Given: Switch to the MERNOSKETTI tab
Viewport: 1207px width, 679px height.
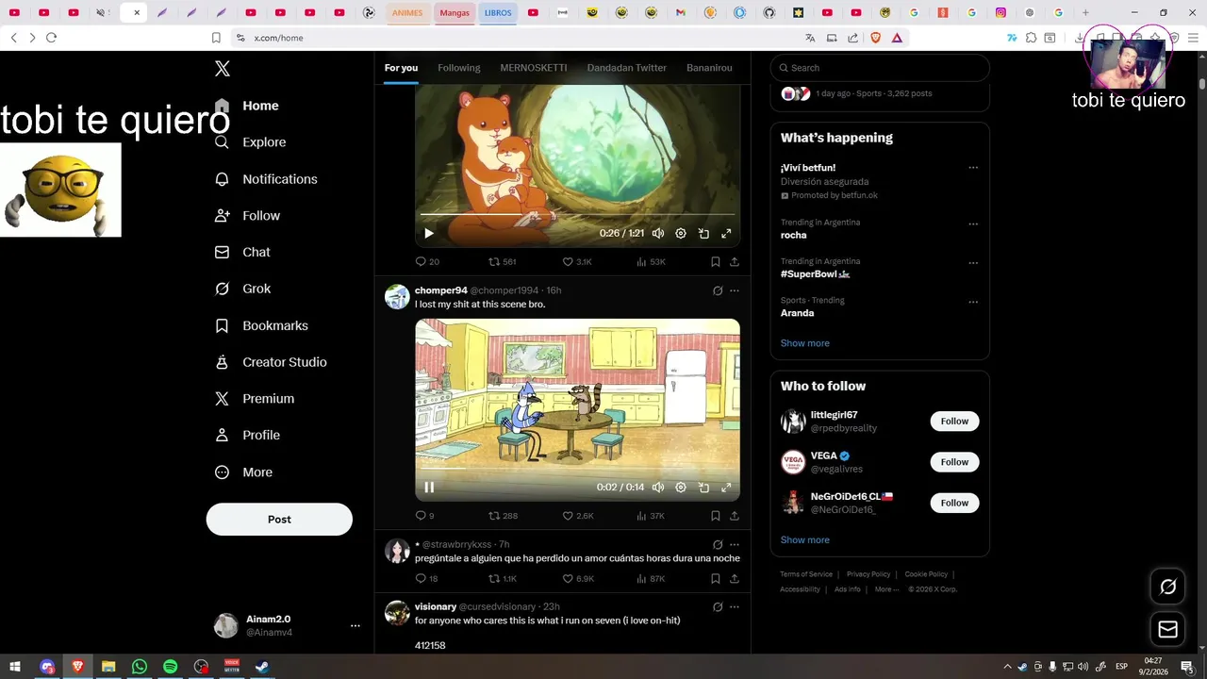Looking at the screenshot, I should click(x=534, y=68).
